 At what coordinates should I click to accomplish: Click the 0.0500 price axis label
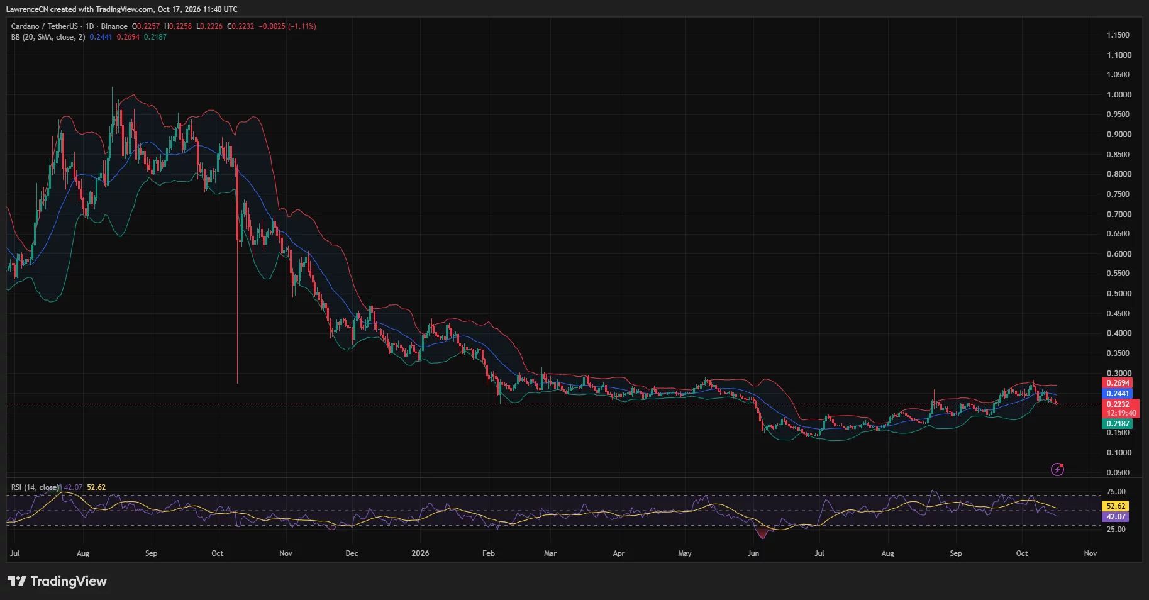[1119, 473]
